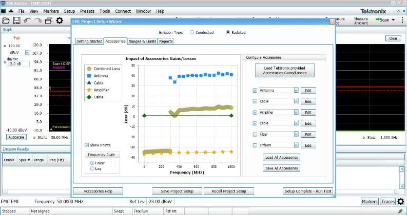Open the Presets menu
This screenshot has height=215, width=407.
point(87,11)
